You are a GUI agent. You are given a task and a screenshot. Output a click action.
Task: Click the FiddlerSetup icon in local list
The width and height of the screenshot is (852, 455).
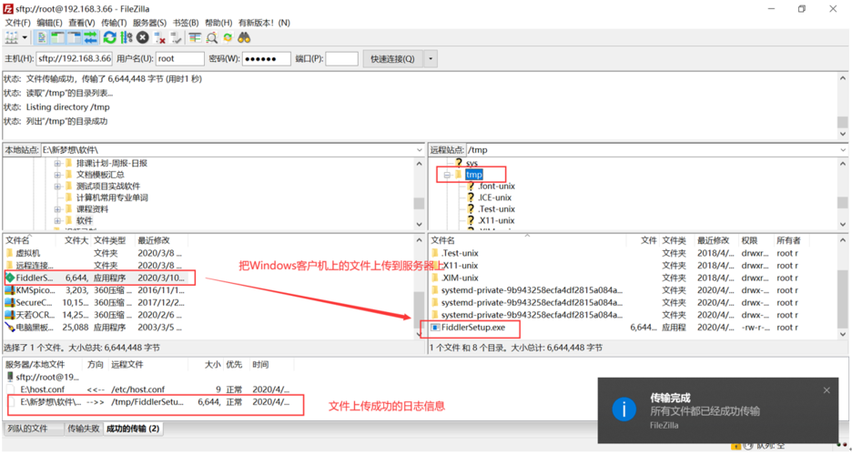[x=10, y=278]
